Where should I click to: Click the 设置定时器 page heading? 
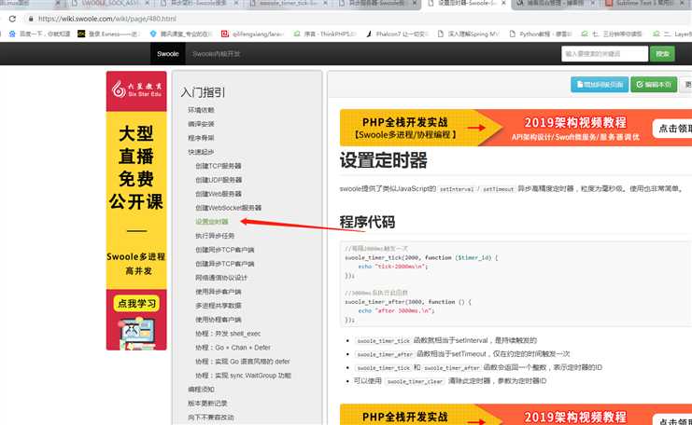[x=384, y=160]
